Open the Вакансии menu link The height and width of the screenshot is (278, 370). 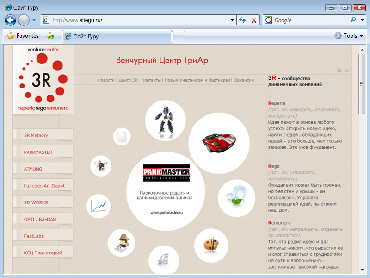point(244,80)
